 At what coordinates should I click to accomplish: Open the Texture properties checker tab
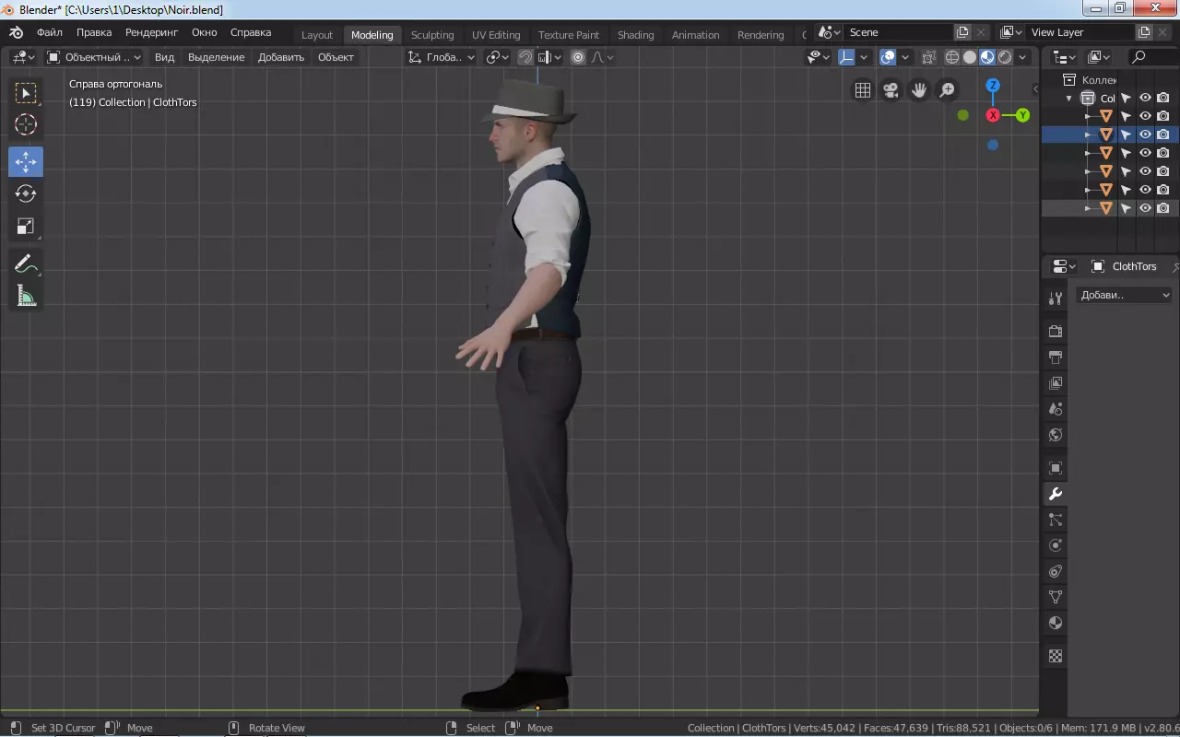pos(1056,656)
